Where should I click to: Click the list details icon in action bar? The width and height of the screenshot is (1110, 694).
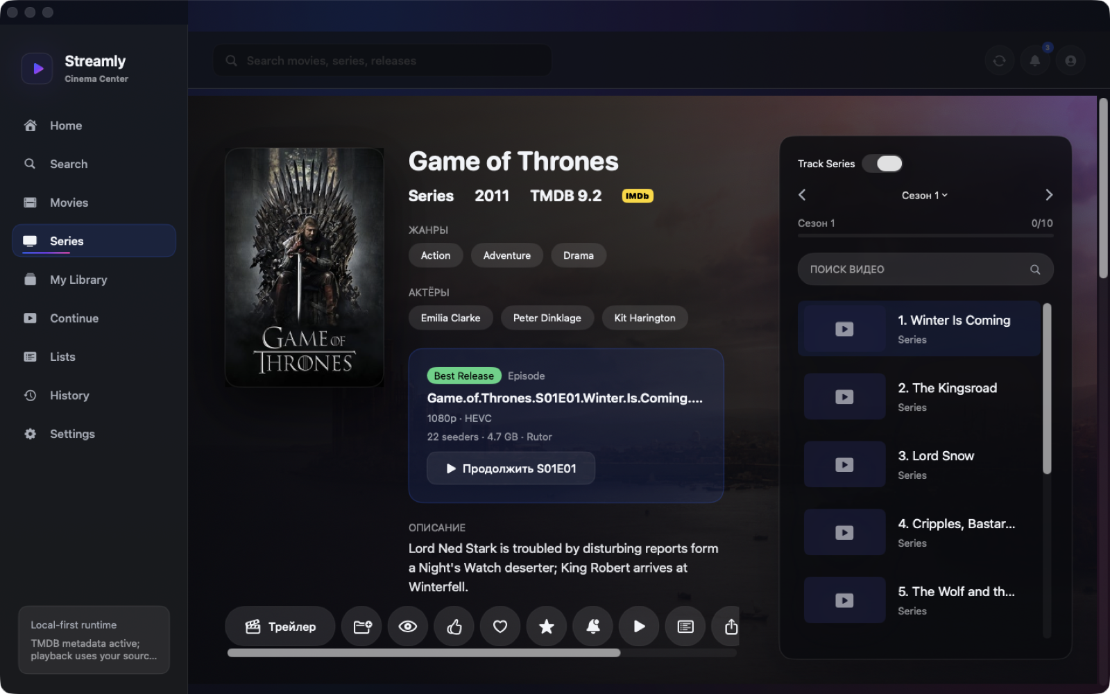pos(685,627)
